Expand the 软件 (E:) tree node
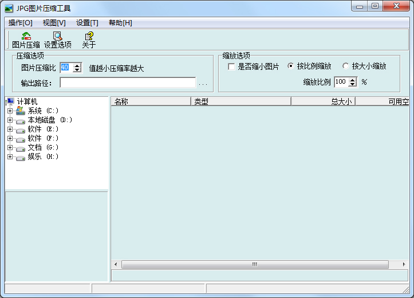Screen dimensions: 414x298 tap(10, 129)
